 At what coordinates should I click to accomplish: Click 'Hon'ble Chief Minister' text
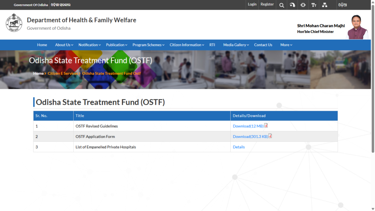point(315,32)
